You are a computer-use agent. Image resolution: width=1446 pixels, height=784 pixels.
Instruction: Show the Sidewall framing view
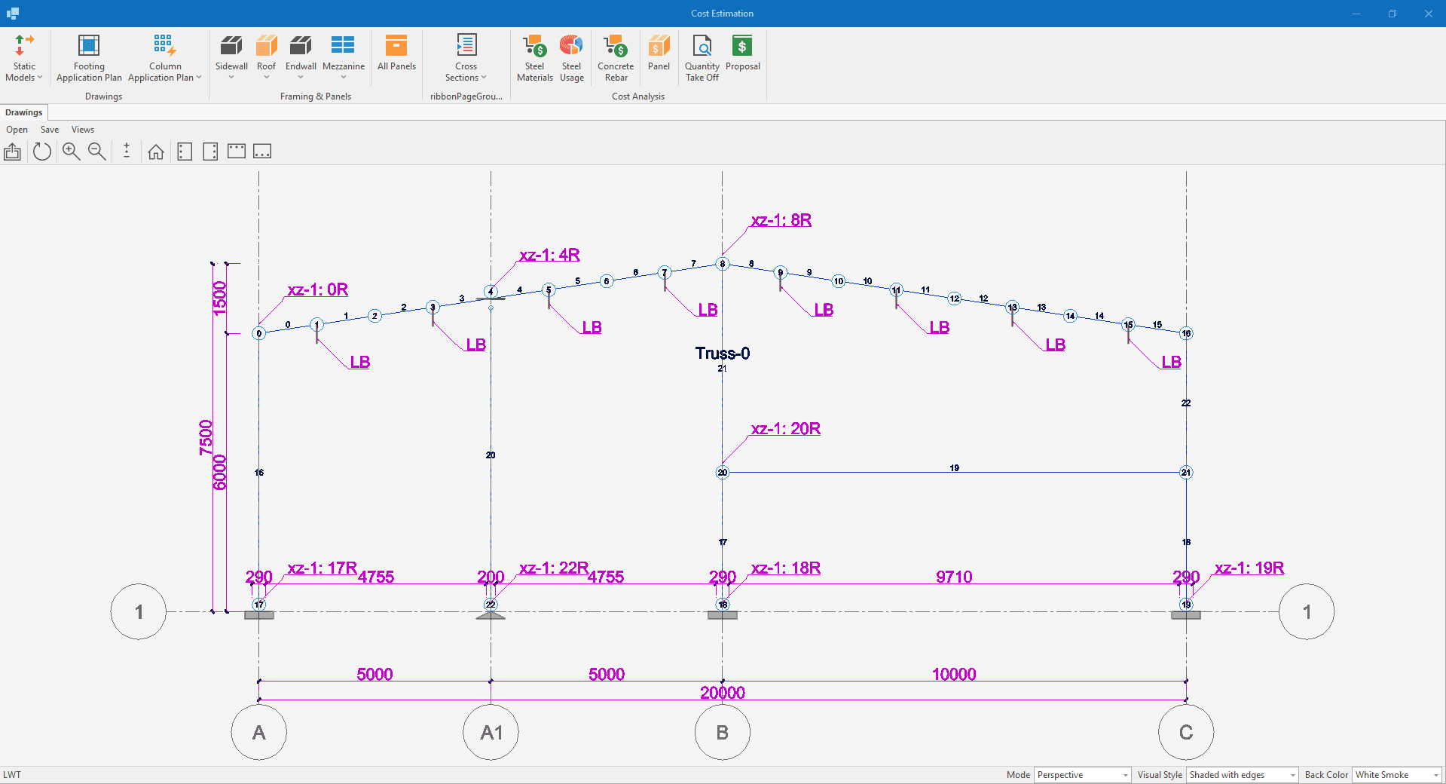click(231, 53)
